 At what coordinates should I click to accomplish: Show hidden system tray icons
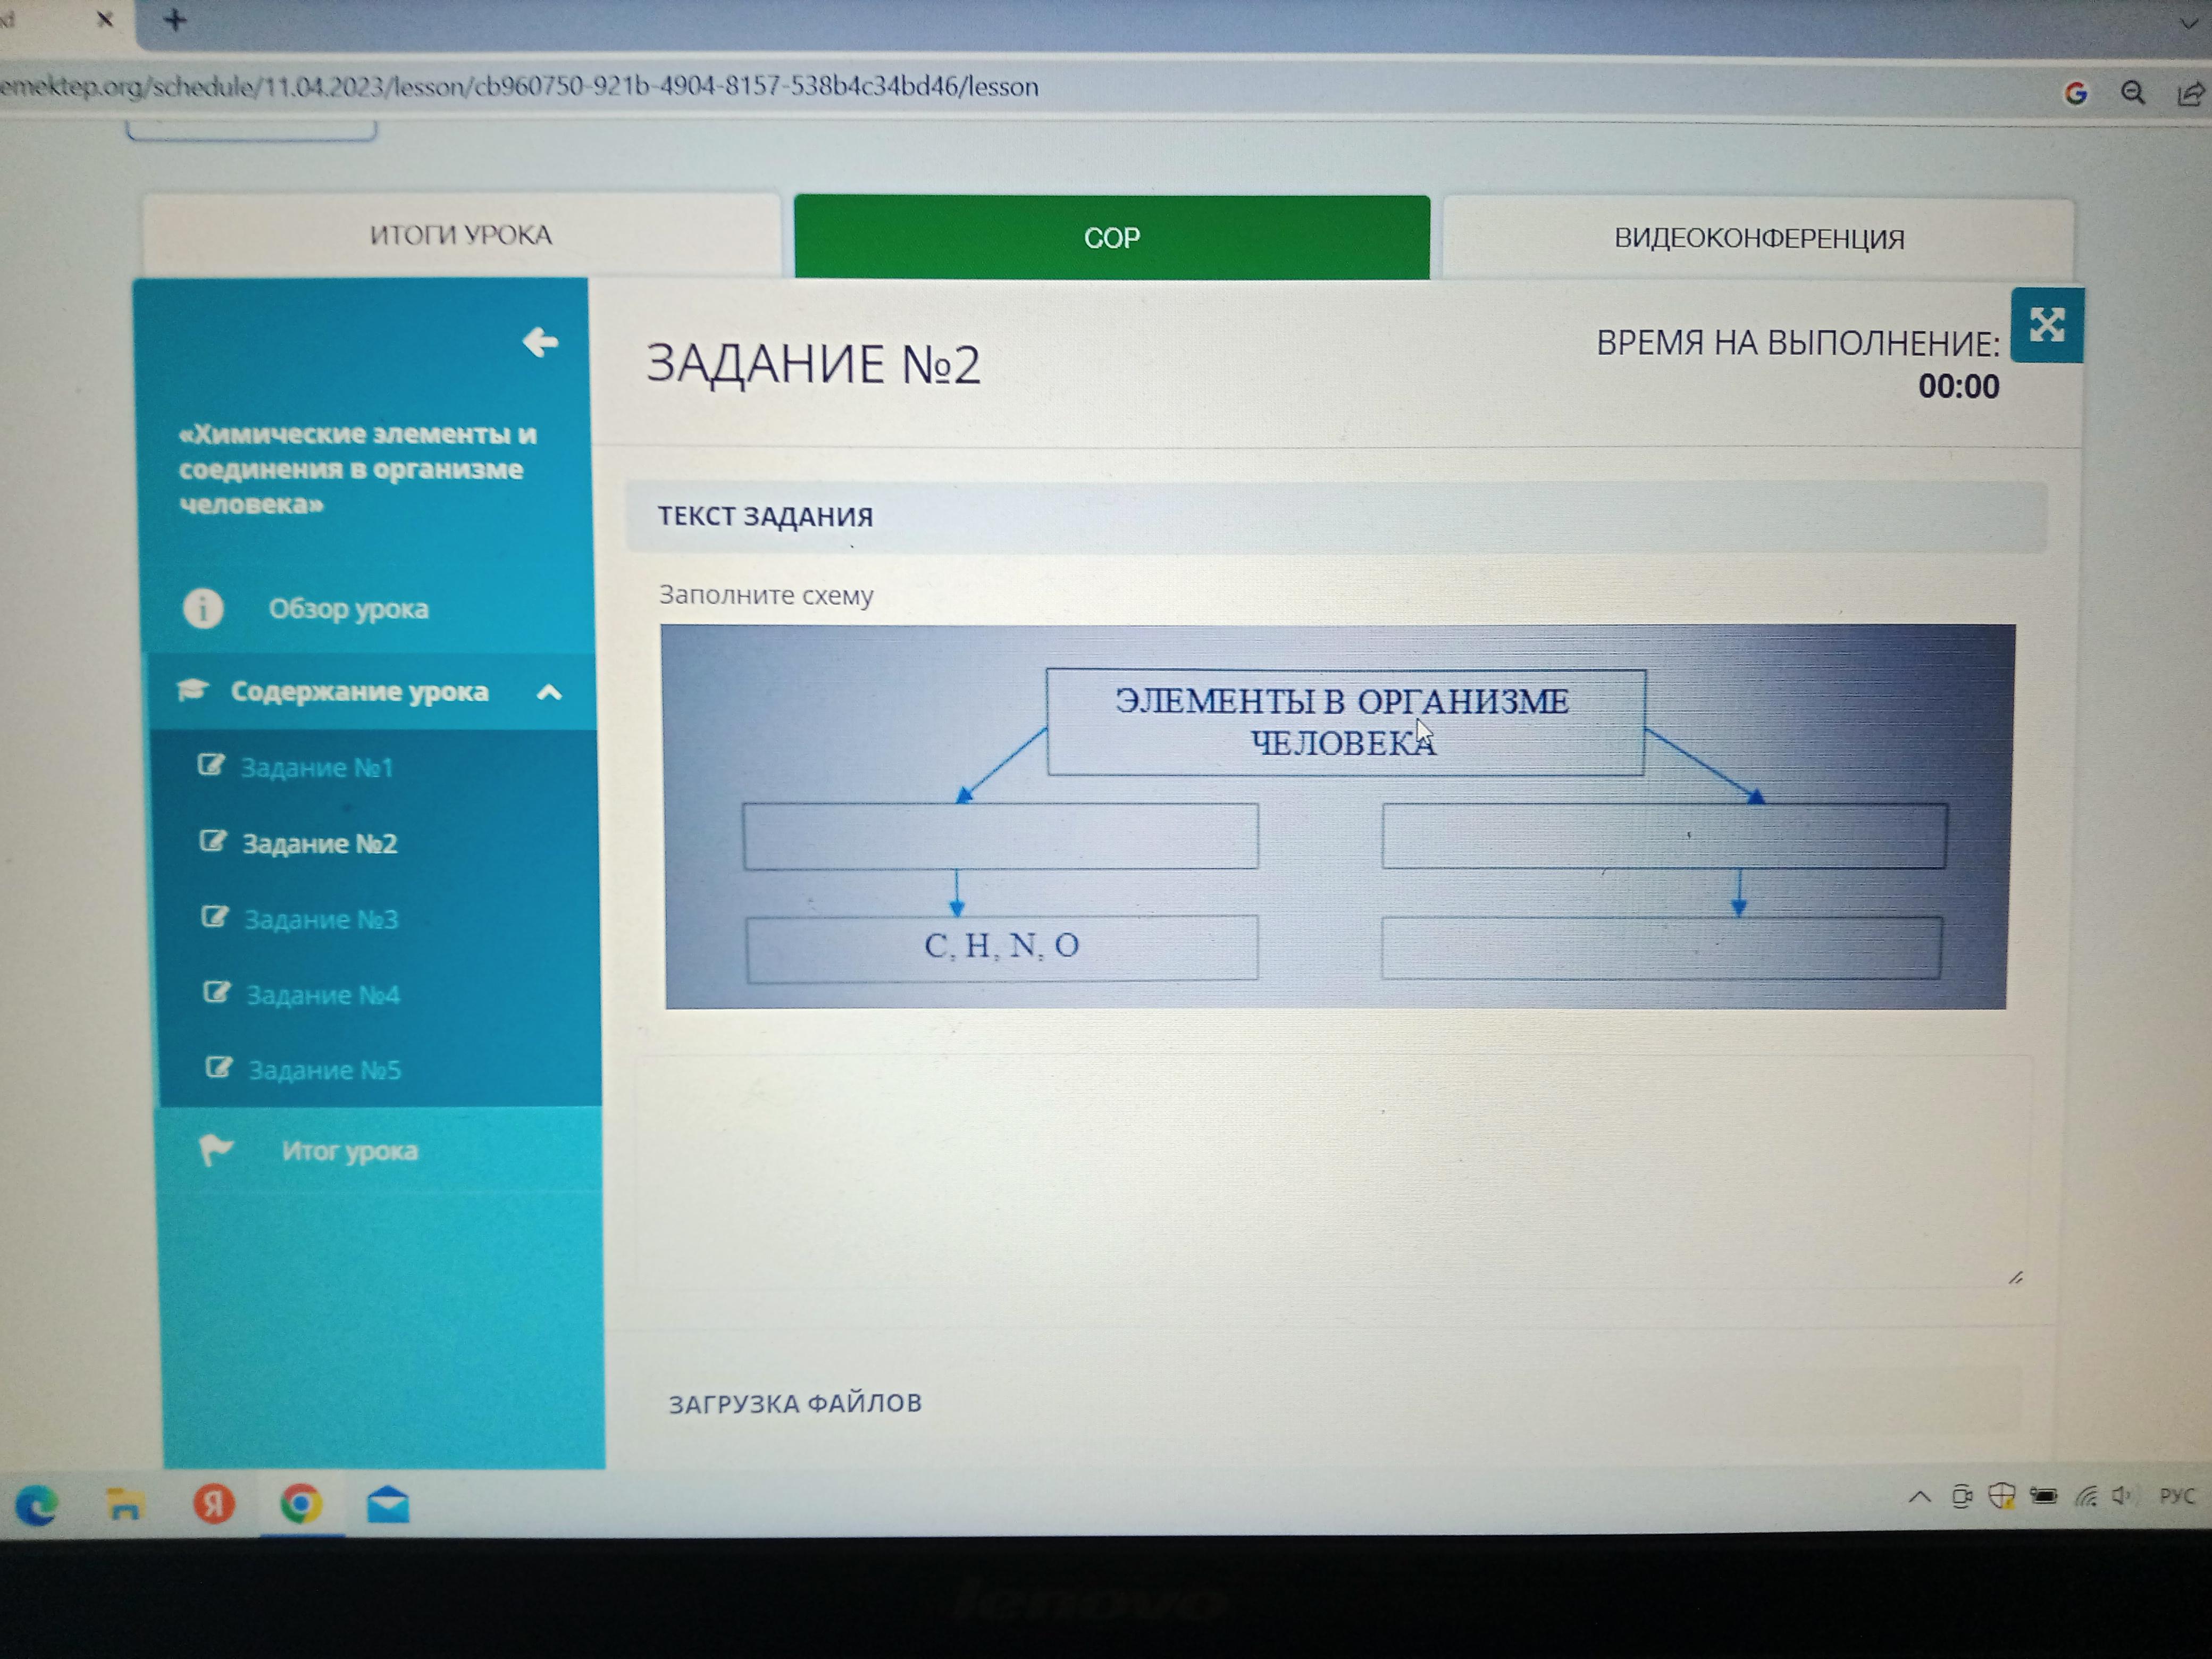(1919, 1497)
